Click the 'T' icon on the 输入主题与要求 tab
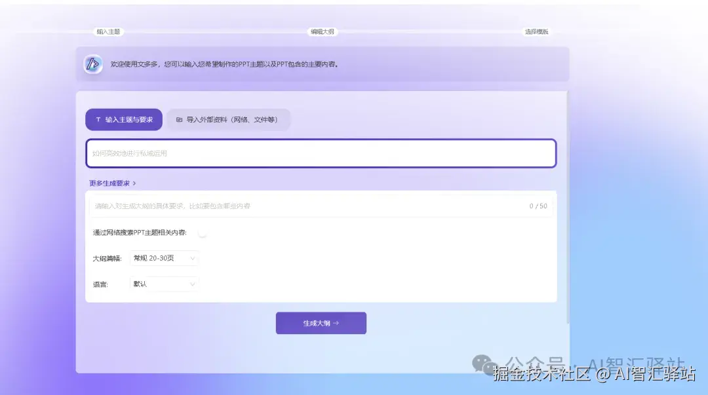Image resolution: width=708 pixels, height=395 pixels. tap(98, 119)
